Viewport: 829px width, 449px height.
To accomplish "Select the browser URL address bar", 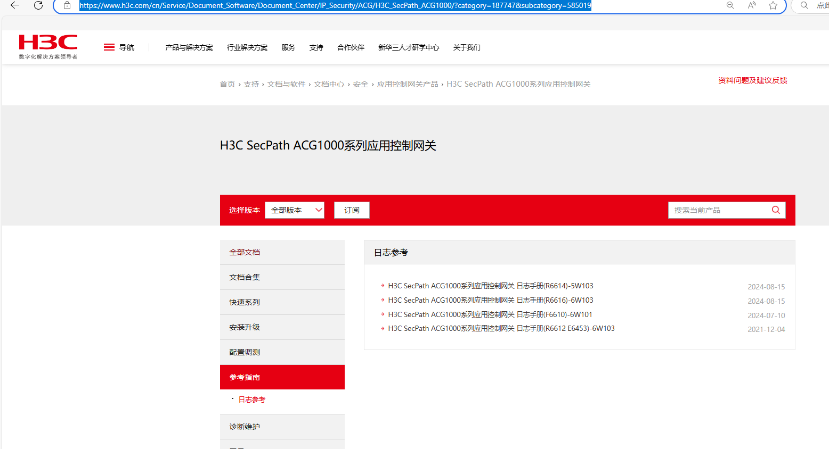I will coord(335,5).
